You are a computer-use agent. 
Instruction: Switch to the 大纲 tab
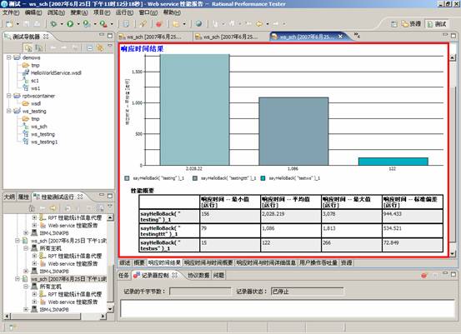point(9,197)
